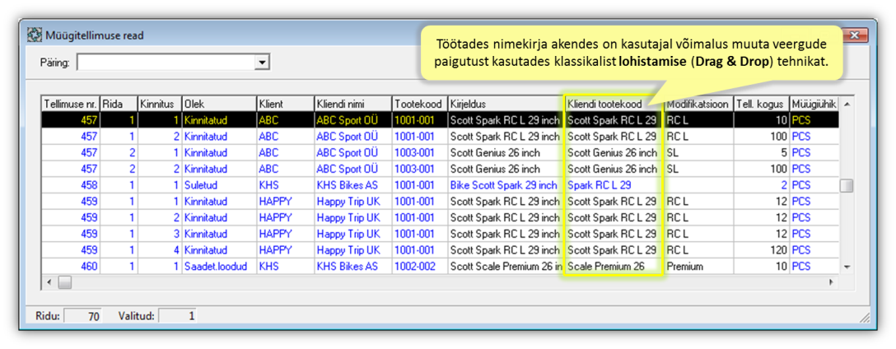Open the Päring dropdown arrow
Image resolution: width=896 pixels, height=349 pixels.
tap(262, 63)
